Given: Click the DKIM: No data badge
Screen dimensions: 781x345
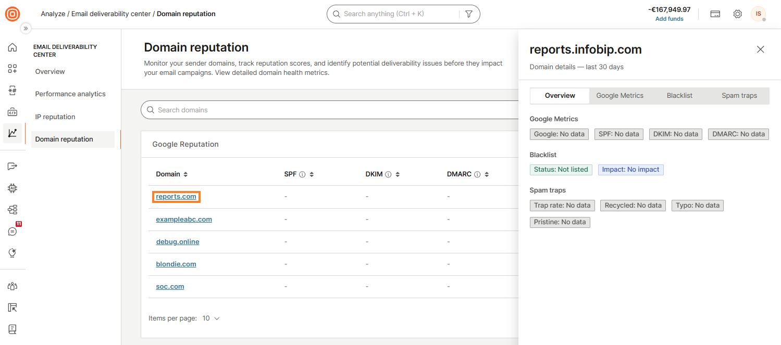Looking at the screenshot, I should (x=675, y=134).
